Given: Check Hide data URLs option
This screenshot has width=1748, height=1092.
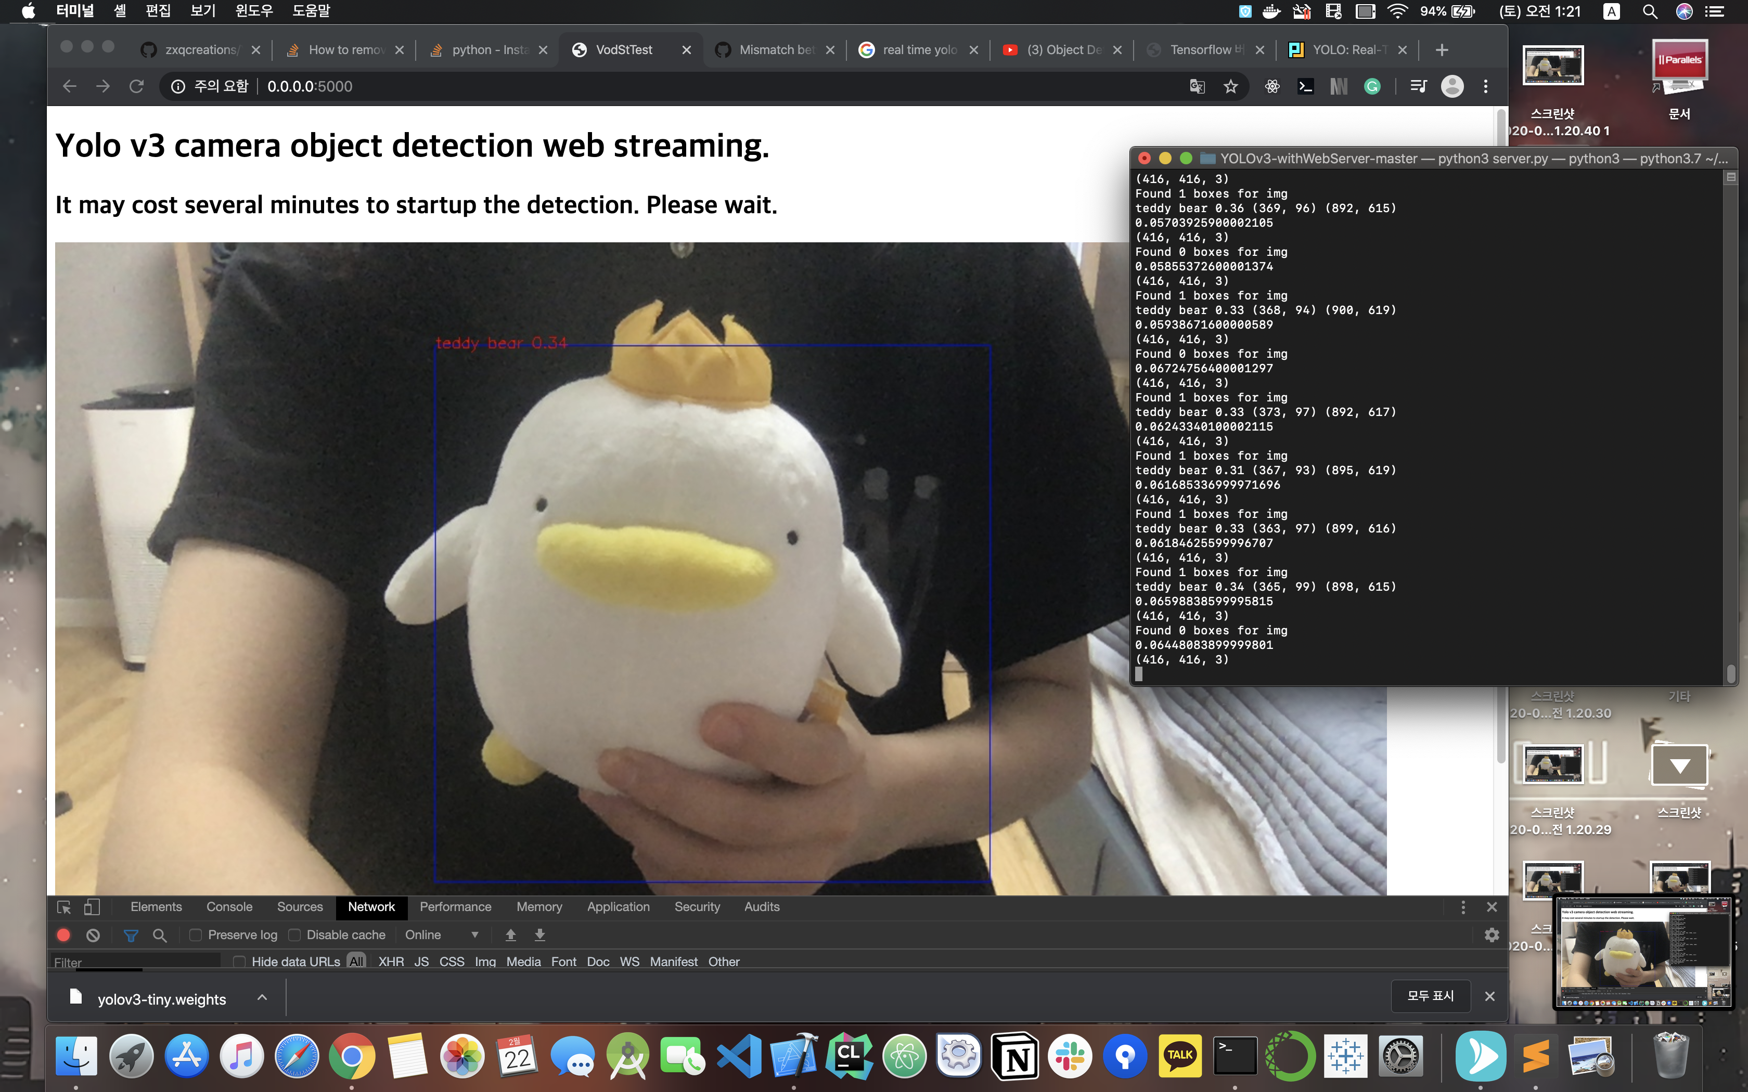Looking at the screenshot, I should pos(240,961).
